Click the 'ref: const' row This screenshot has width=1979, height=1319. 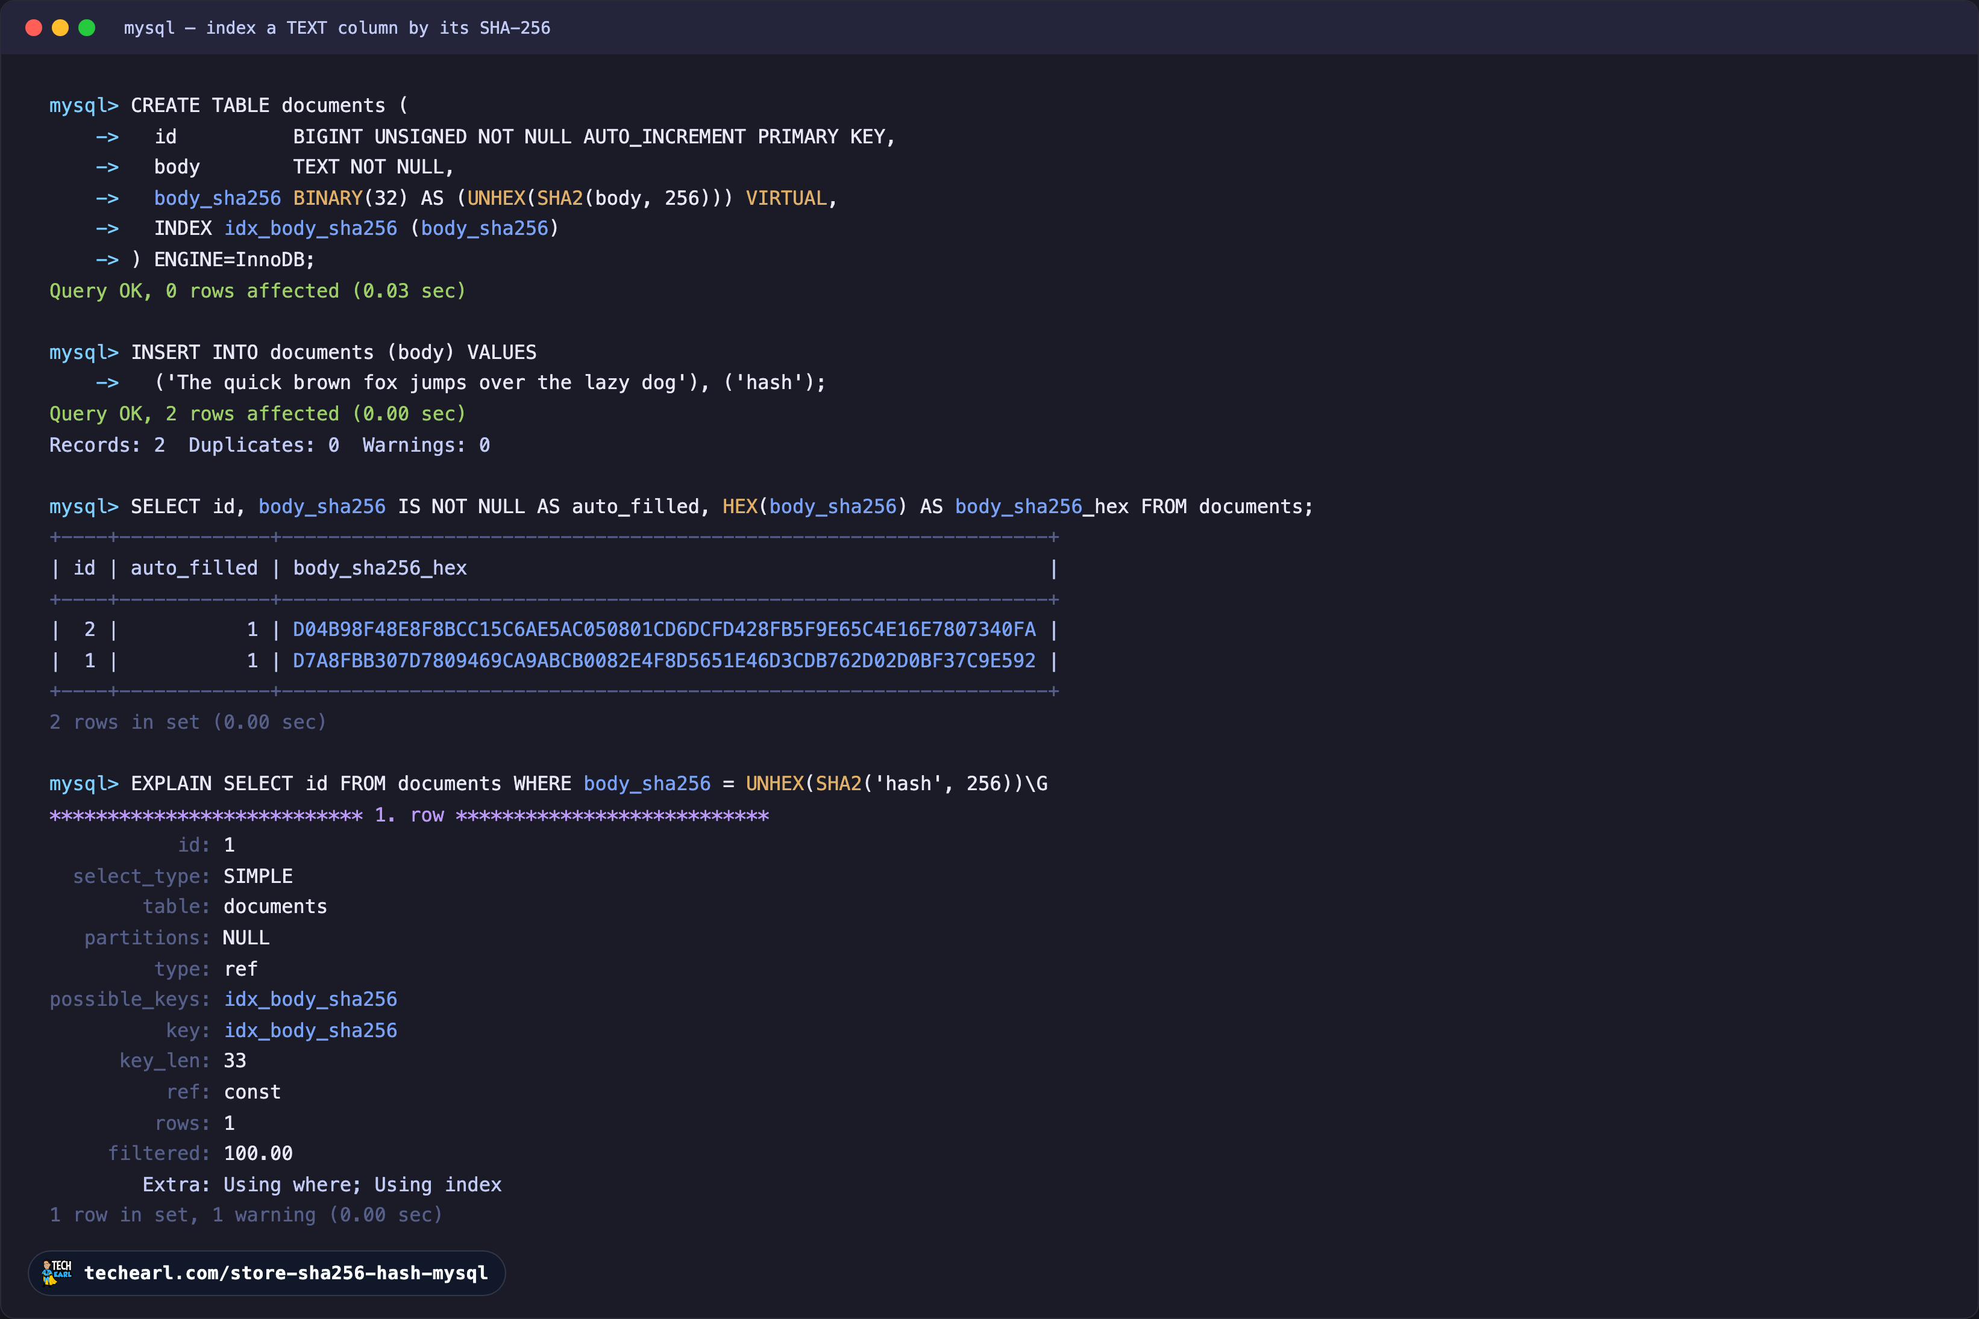point(223,1092)
